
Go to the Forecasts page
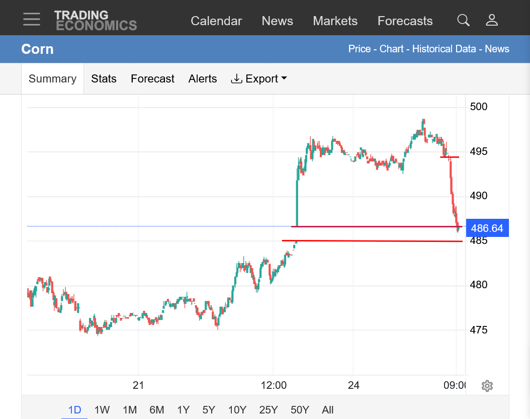point(405,21)
